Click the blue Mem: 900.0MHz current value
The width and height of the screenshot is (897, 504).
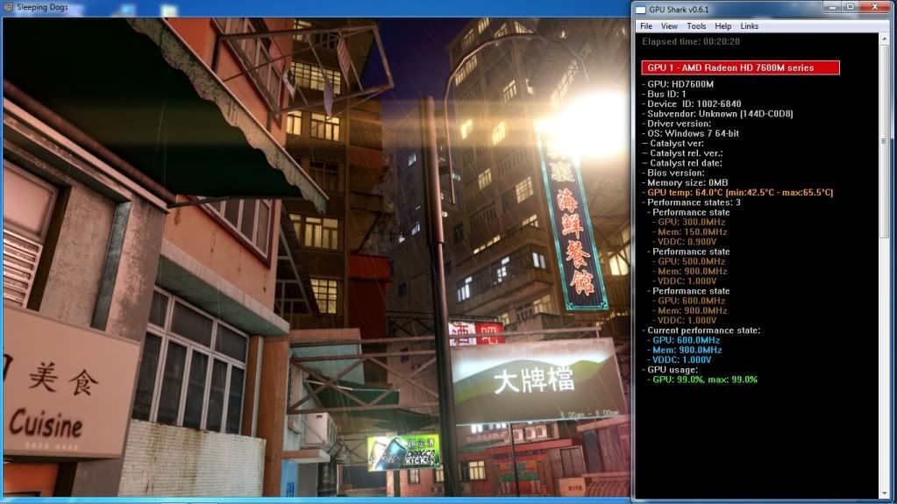click(x=685, y=350)
